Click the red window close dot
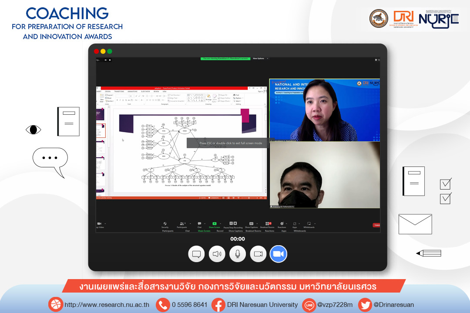Viewport: 470px width, 313px height. pyautogui.click(x=96, y=51)
